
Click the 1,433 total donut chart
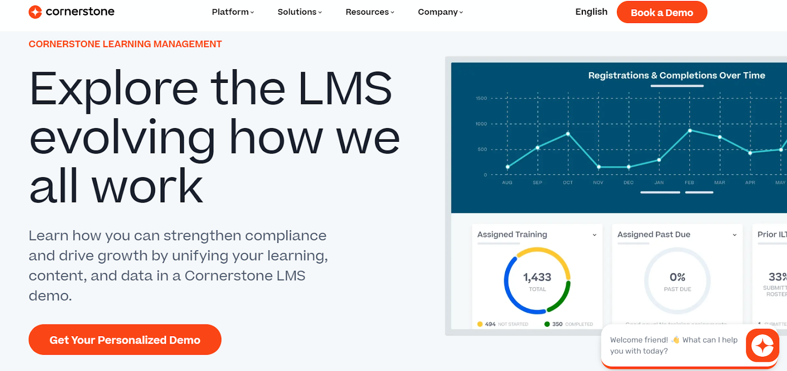tap(537, 281)
